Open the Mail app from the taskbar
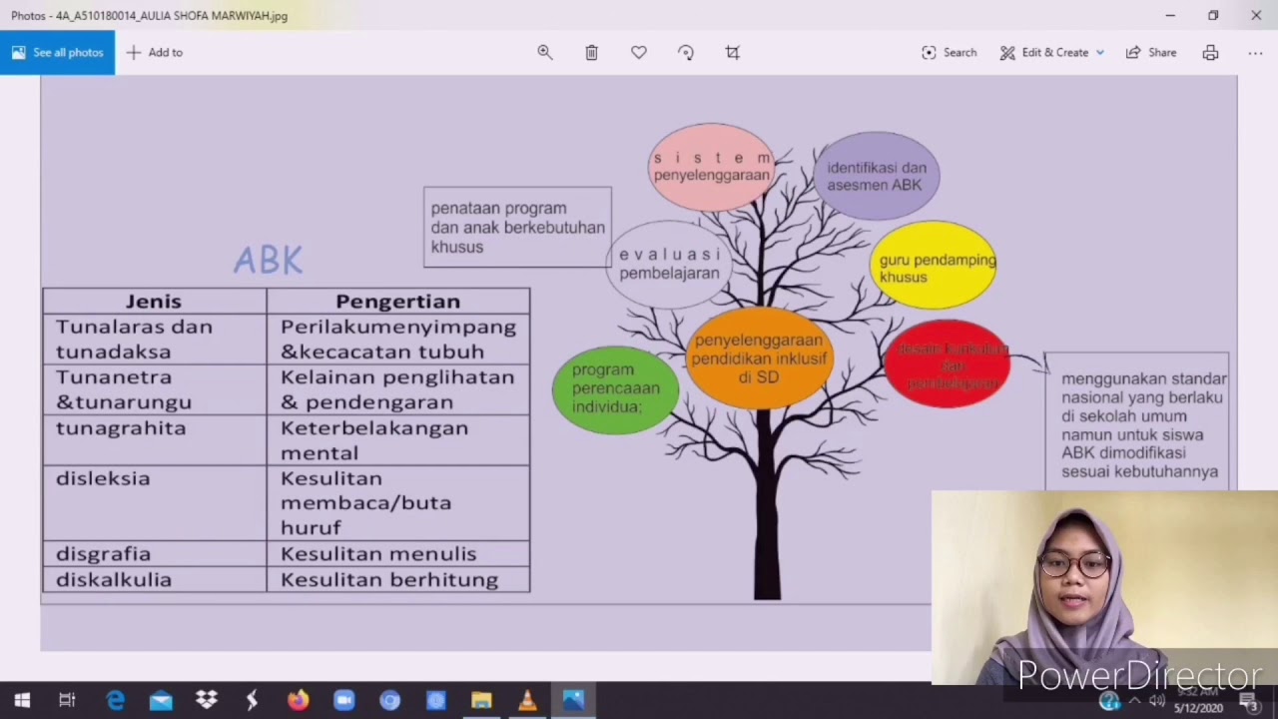Image resolution: width=1278 pixels, height=719 pixels. point(161,701)
